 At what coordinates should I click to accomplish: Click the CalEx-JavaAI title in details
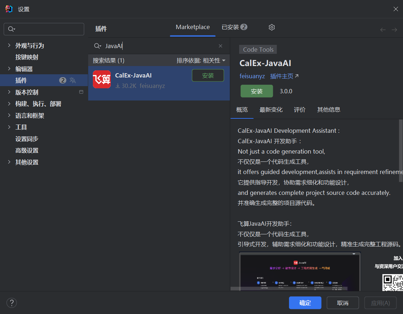pyautogui.click(x=265, y=63)
